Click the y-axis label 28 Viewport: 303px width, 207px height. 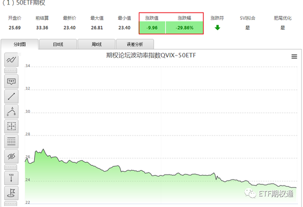click(28, 134)
